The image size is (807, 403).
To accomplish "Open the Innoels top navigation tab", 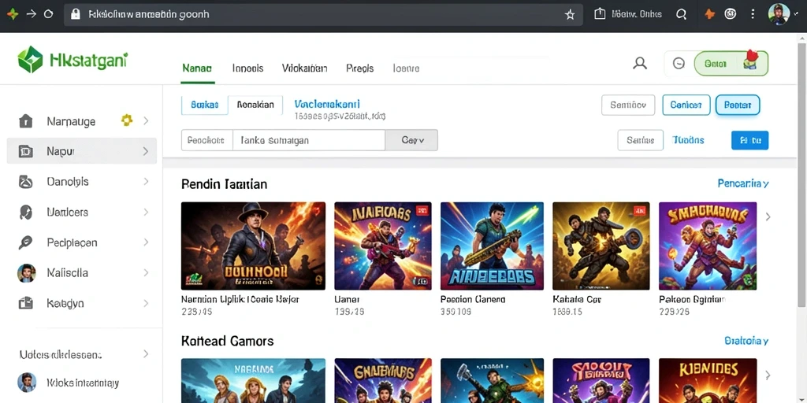I will pyautogui.click(x=247, y=68).
